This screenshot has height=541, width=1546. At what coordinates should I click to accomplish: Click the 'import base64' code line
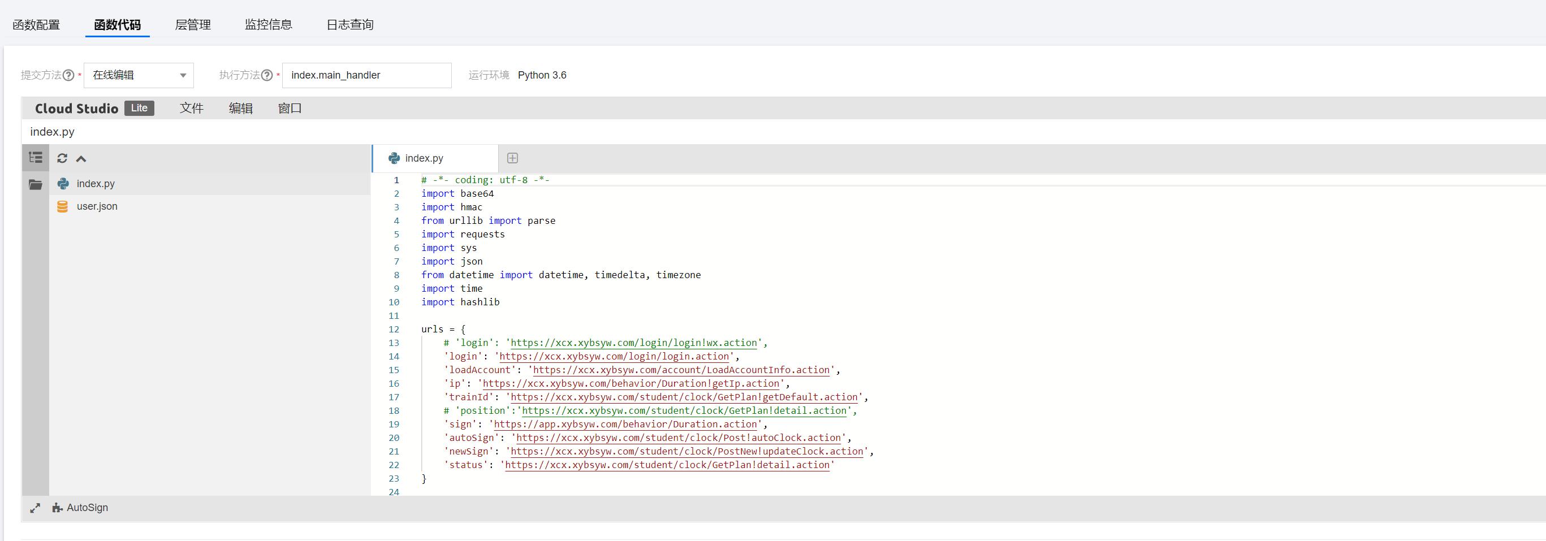(x=457, y=194)
